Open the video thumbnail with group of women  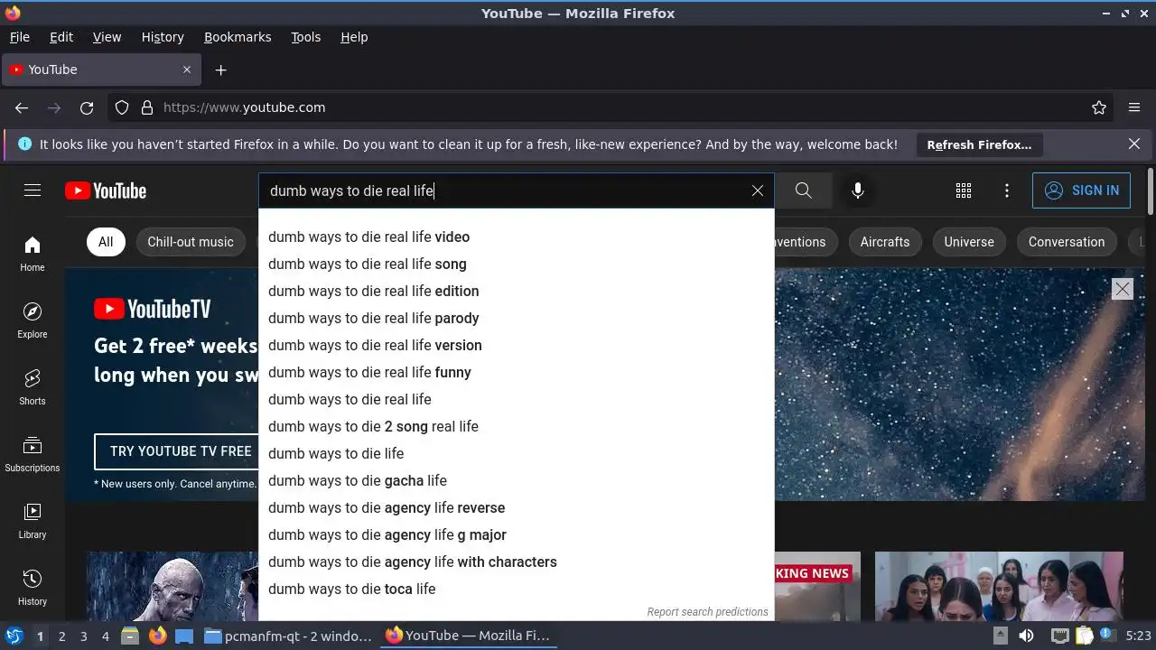point(999,586)
